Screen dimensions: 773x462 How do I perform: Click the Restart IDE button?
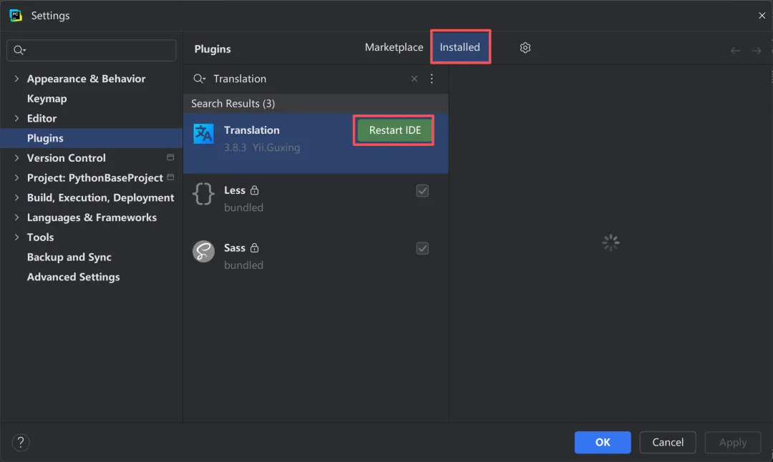[395, 131]
